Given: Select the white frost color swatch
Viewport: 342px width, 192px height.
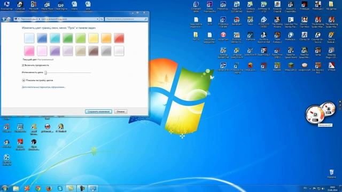Looking at the screenshot, I should [x=119, y=51].
